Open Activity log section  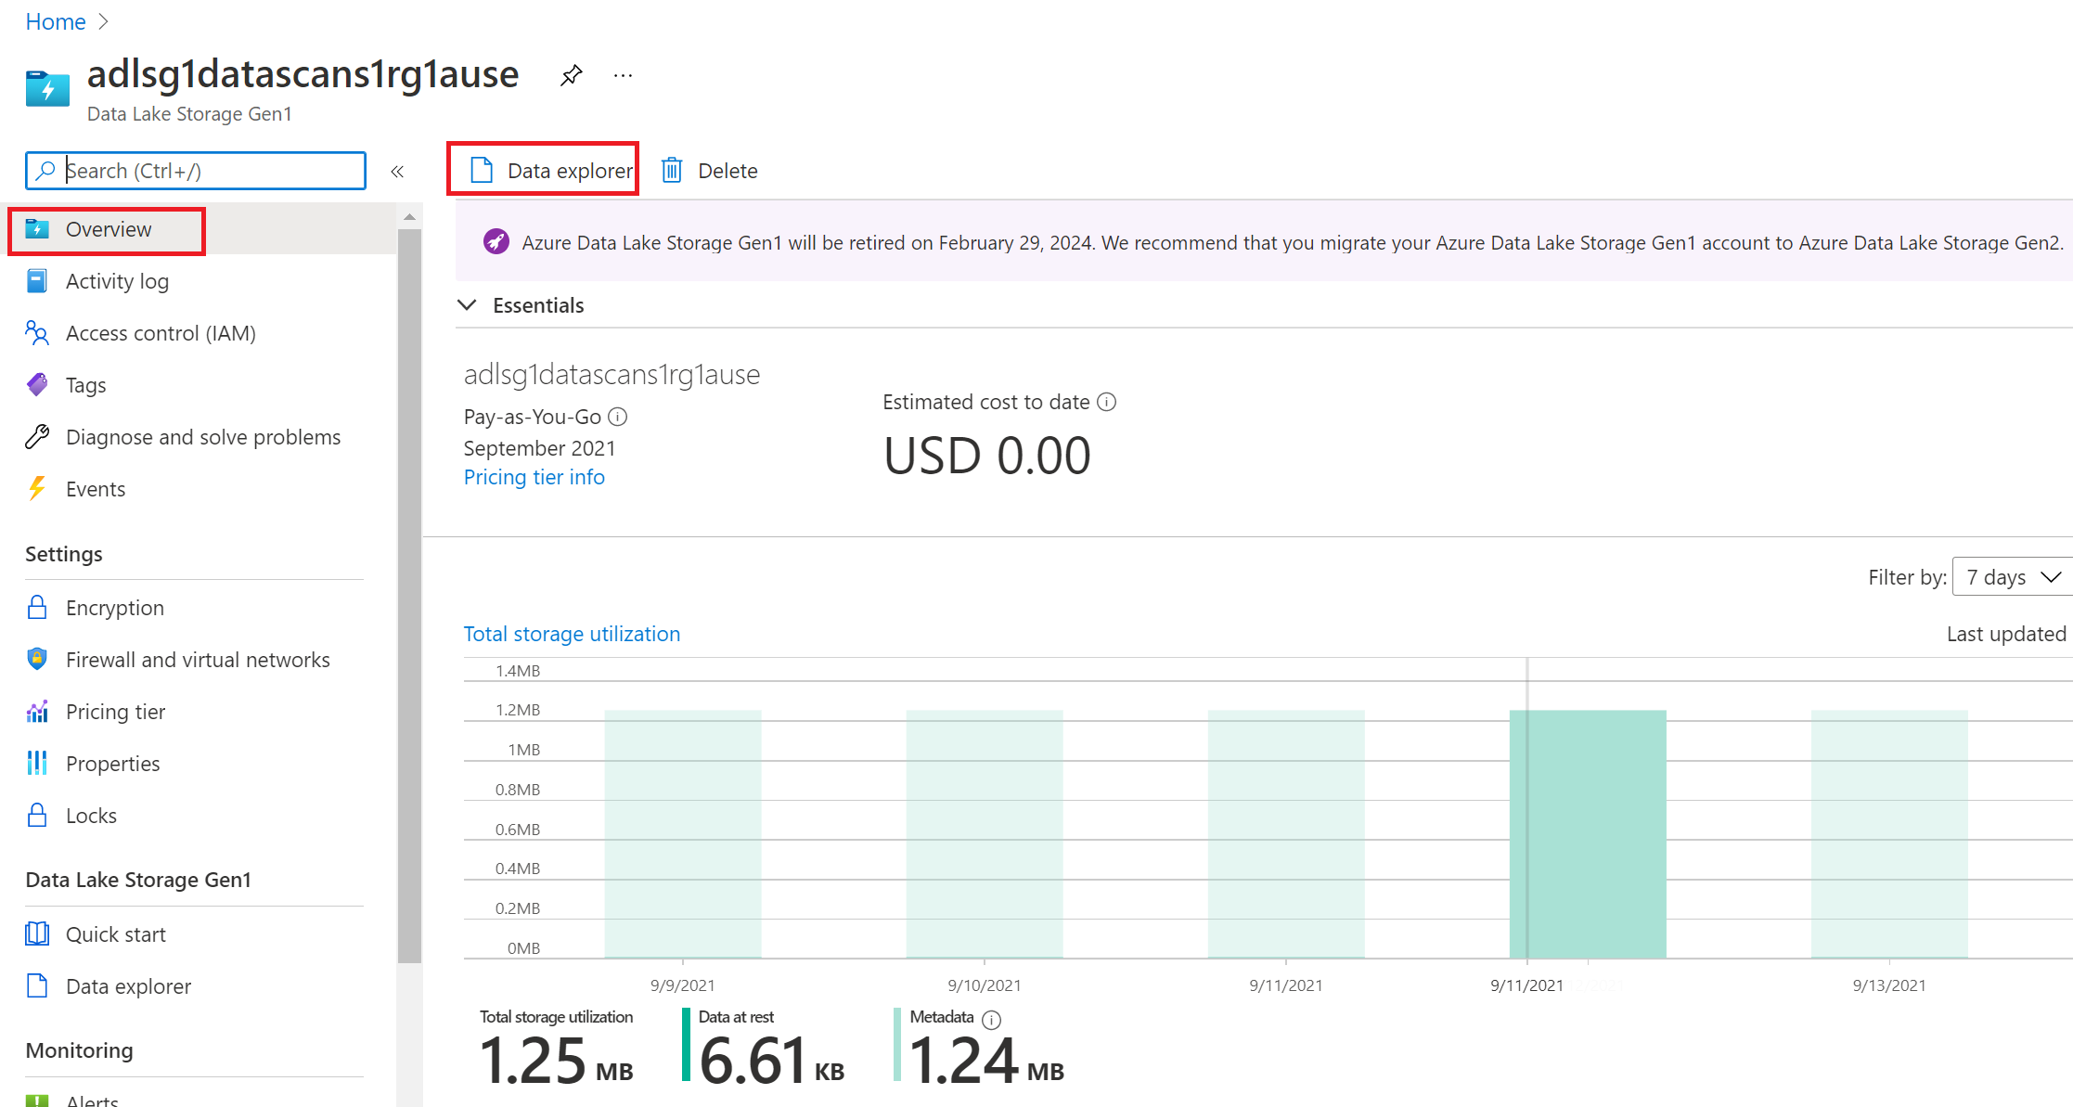pos(118,281)
